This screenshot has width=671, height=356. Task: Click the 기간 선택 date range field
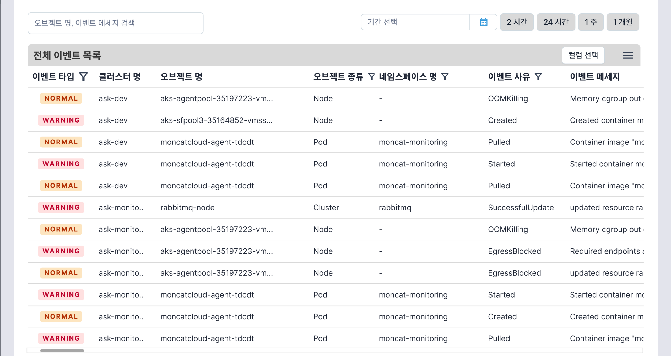click(415, 22)
